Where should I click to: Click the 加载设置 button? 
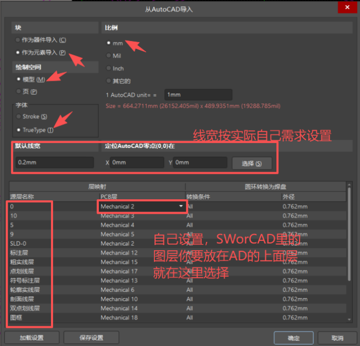(x=32, y=338)
